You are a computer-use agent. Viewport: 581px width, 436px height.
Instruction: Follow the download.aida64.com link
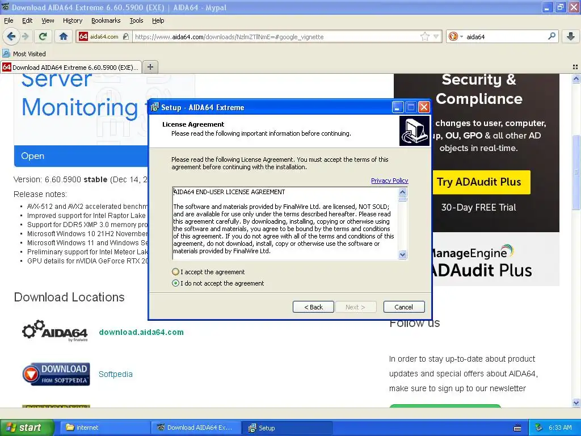click(x=141, y=332)
